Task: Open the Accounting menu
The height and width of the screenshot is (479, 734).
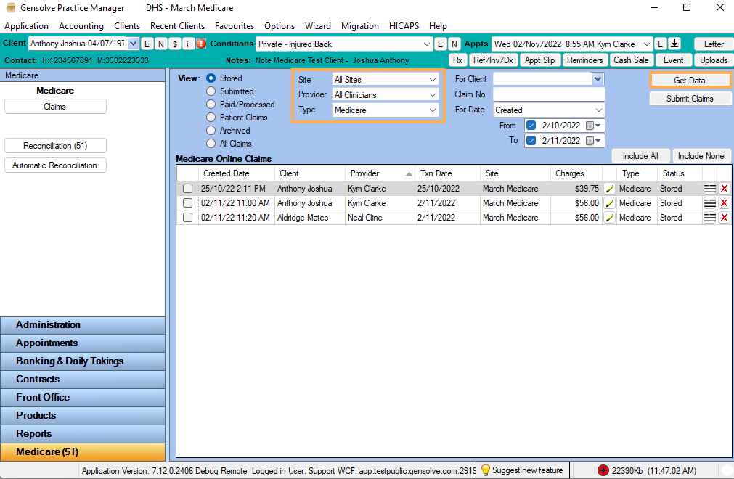Action: tap(81, 26)
